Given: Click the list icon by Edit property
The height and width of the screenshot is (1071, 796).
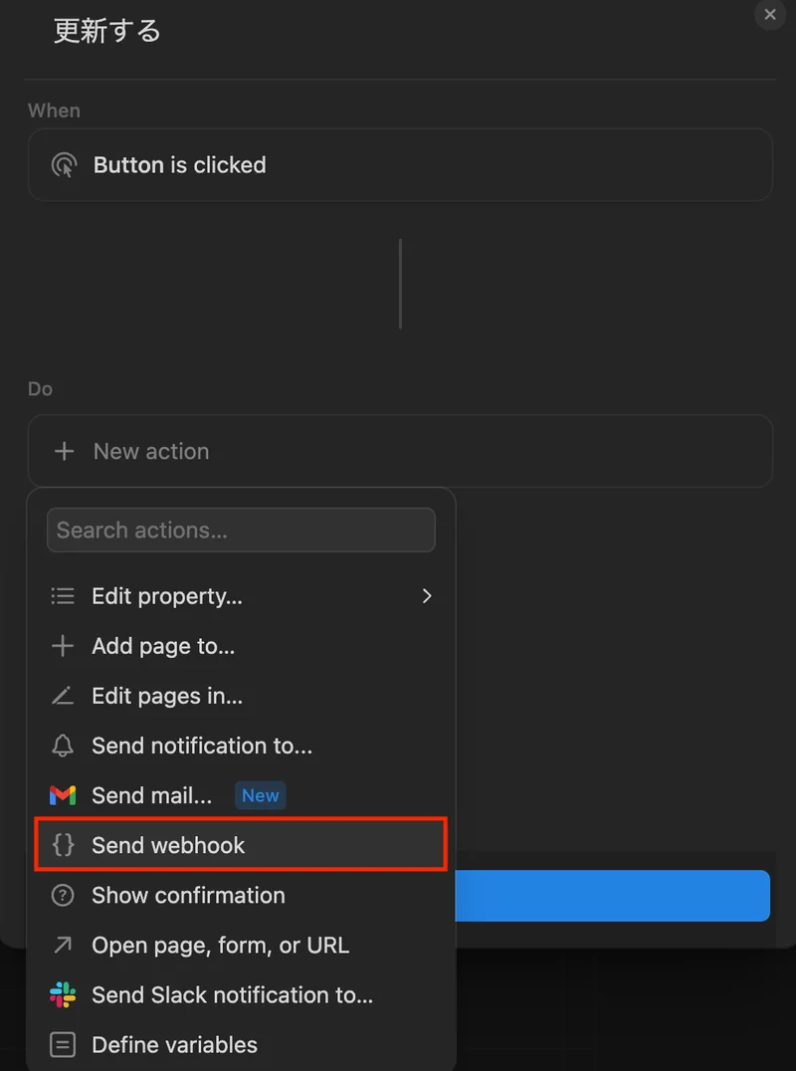Looking at the screenshot, I should [x=63, y=596].
